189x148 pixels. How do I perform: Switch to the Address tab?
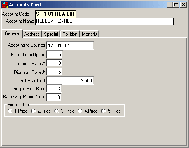coord(32,34)
